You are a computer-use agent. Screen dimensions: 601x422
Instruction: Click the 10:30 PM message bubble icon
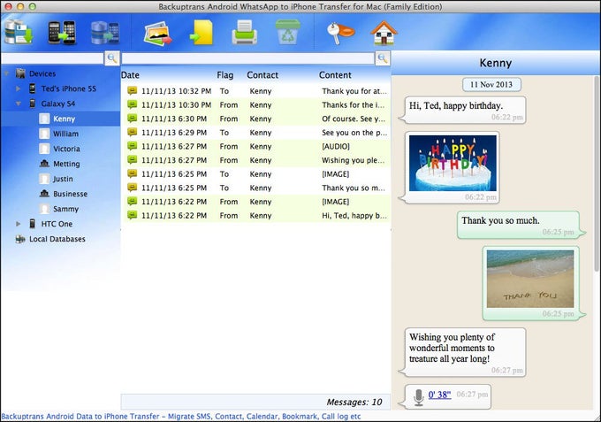pyautogui.click(x=133, y=104)
